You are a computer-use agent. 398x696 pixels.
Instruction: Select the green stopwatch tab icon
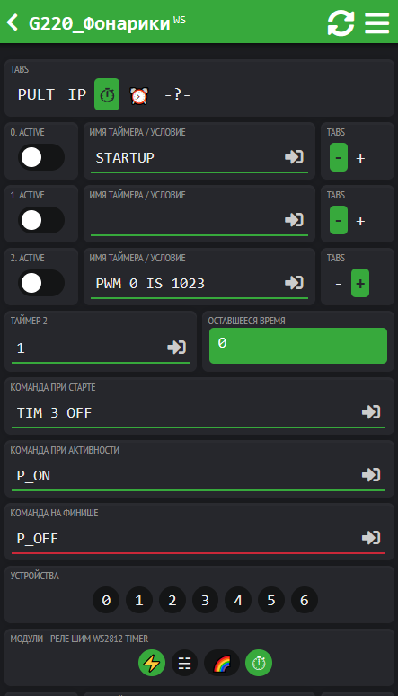click(107, 94)
